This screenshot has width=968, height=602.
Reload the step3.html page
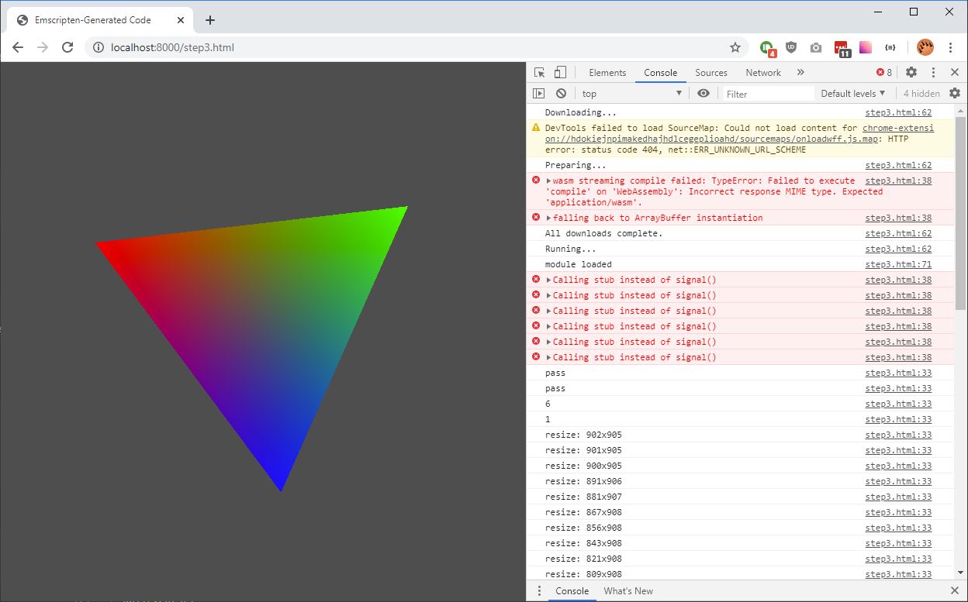pyautogui.click(x=67, y=47)
